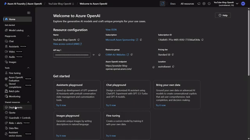Viewport: 250px width, 140px height.
Task: Open settings gear in the top bar
Action: [x=204, y=3]
